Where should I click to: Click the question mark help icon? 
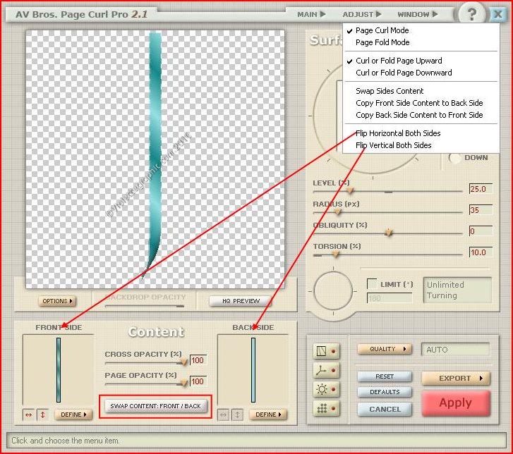[473, 13]
